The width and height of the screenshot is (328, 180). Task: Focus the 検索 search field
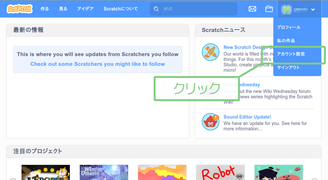(x=194, y=9)
